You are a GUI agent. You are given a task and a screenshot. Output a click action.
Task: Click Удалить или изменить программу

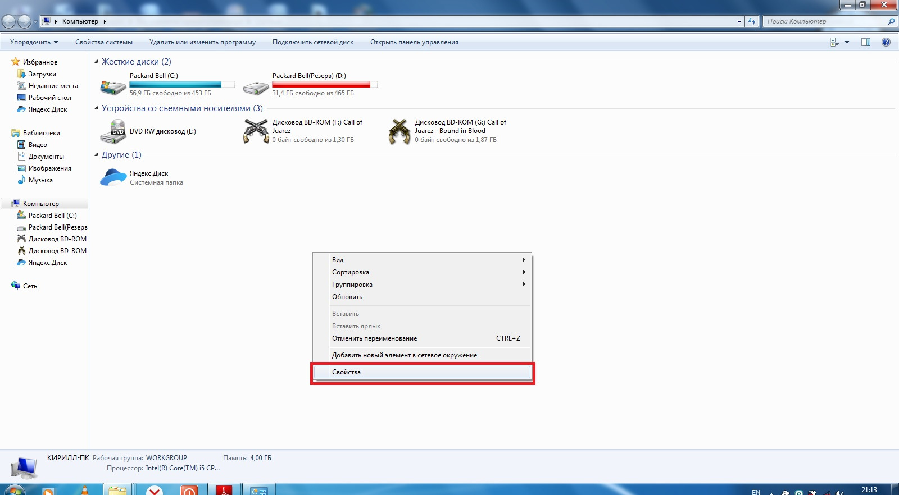click(202, 42)
